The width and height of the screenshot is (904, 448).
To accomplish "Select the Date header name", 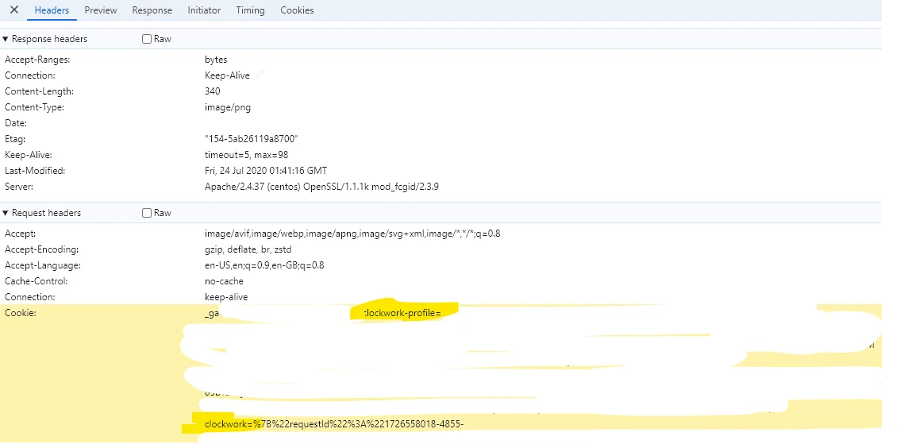I will coord(16,123).
